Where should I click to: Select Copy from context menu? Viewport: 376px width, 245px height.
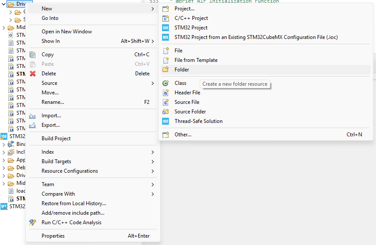tap(93, 55)
